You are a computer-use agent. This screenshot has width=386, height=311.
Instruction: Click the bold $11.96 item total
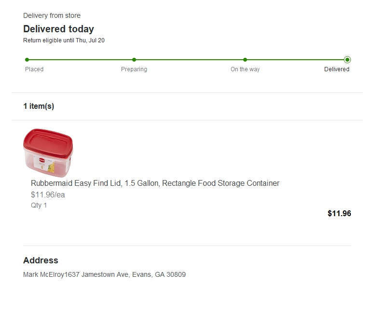coord(339,214)
